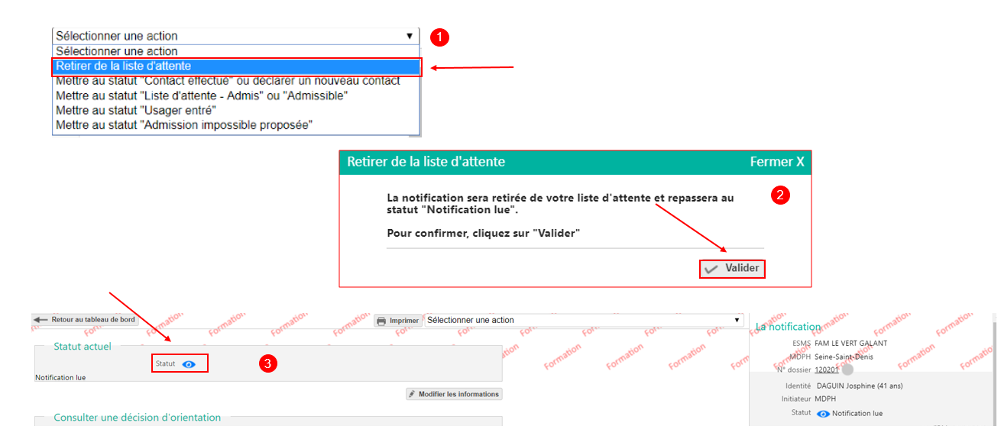Viewport: 1001px width, 436px height.
Task: Pick "Admission impossible proposée" from the list
Action: [x=184, y=125]
